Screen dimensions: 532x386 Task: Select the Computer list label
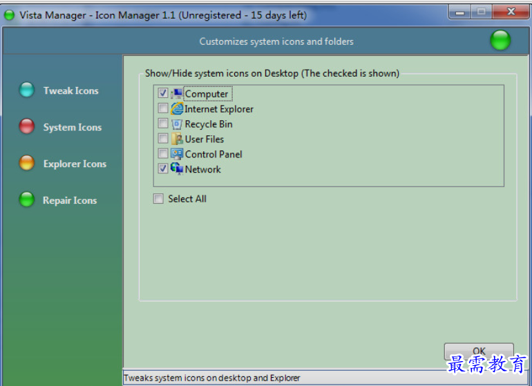[x=207, y=94]
